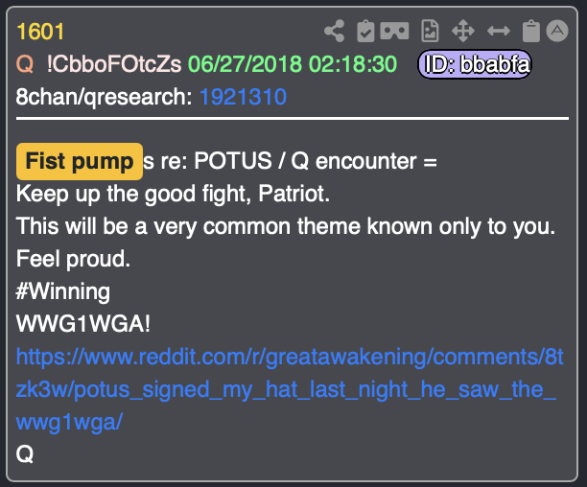Click the clipboard with checkmark icon
This screenshot has height=487, width=587.
[365, 31]
